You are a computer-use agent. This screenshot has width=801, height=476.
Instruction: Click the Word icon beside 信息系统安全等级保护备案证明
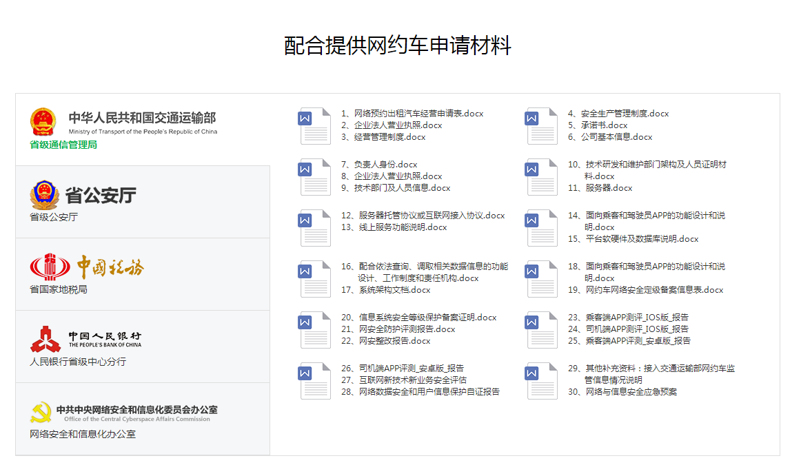tap(315, 330)
